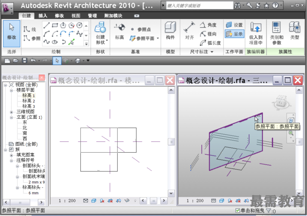The image size is (307, 216).
Task: Click the Arc Length (弧长度) dimension tool
Action: tap(210, 43)
